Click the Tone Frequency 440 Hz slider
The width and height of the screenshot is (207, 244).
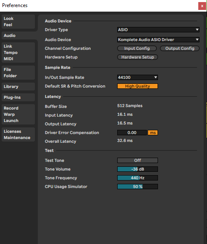(x=138, y=178)
